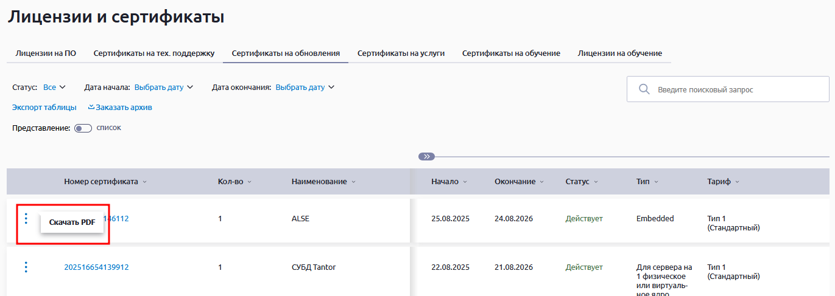Click the magnifier icon in search box
Viewport: 835px width, 296px height.
(x=644, y=89)
